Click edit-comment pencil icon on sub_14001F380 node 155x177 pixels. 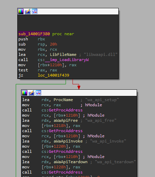pyautogui.click(x=28, y=11)
